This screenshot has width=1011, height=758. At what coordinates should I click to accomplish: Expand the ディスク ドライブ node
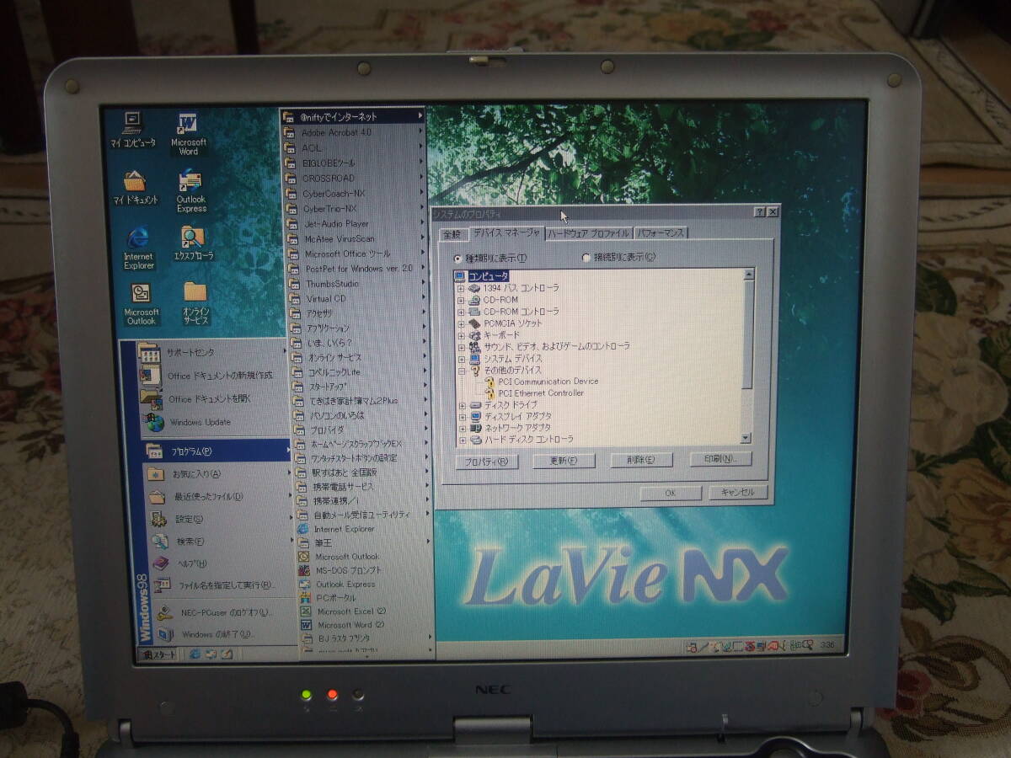pyautogui.click(x=463, y=405)
